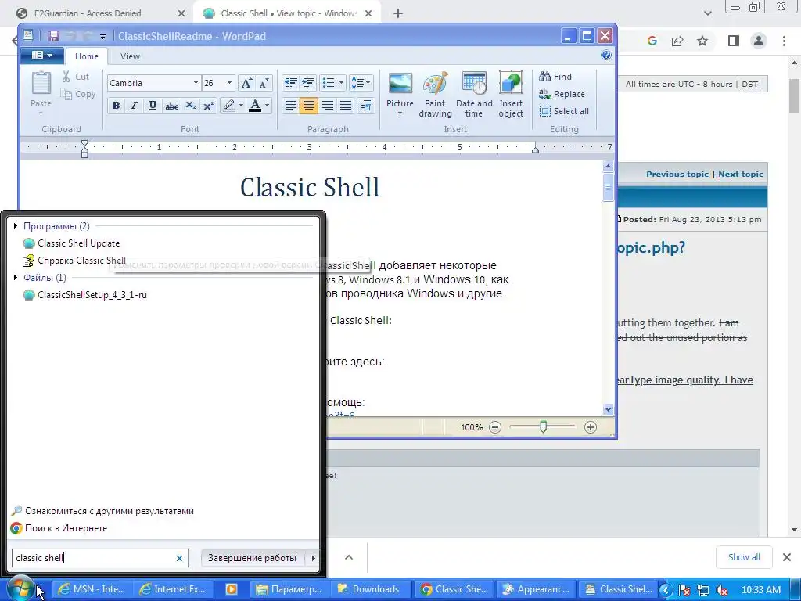Viewport: 801px width, 601px height.
Task: Click the Windows Start orb
Action: pyautogui.click(x=20, y=589)
